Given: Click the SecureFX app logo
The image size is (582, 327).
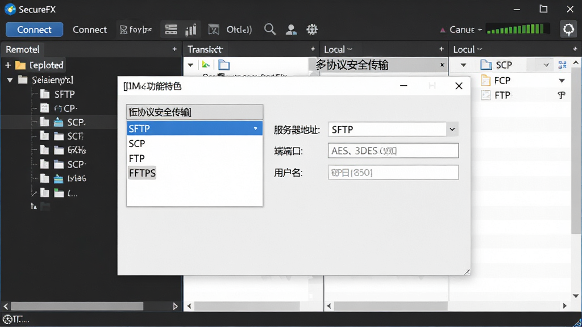Looking at the screenshot, I should pos(10,9).
